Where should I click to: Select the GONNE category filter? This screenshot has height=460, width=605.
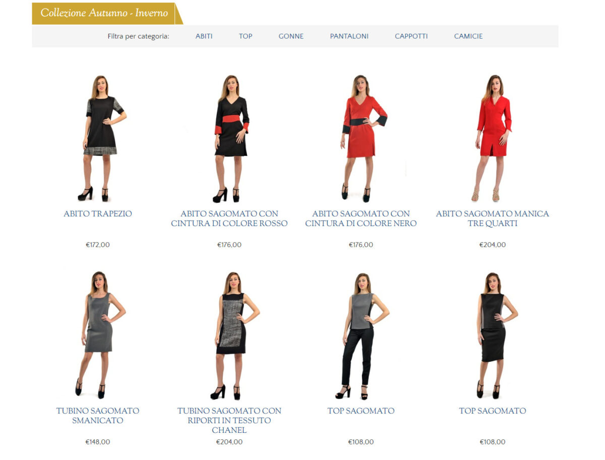click(x=291, y=36)
